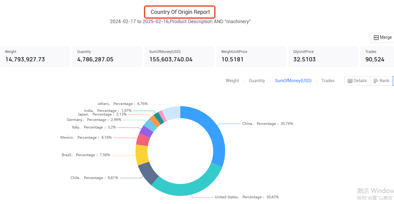Click the Trades value 90,524
This screenshot has height=204, width=394.
[375, 59]
